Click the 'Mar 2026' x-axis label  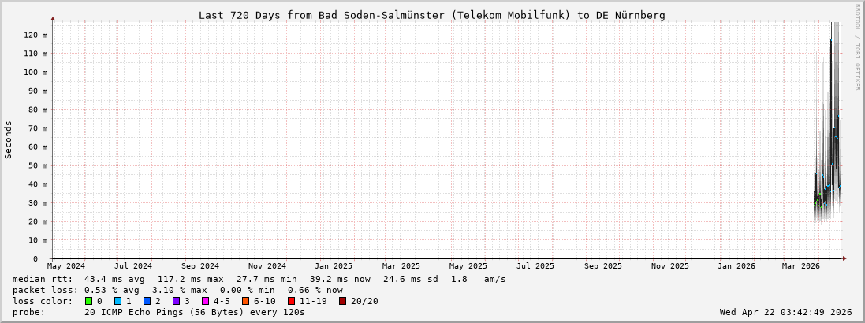800,266
